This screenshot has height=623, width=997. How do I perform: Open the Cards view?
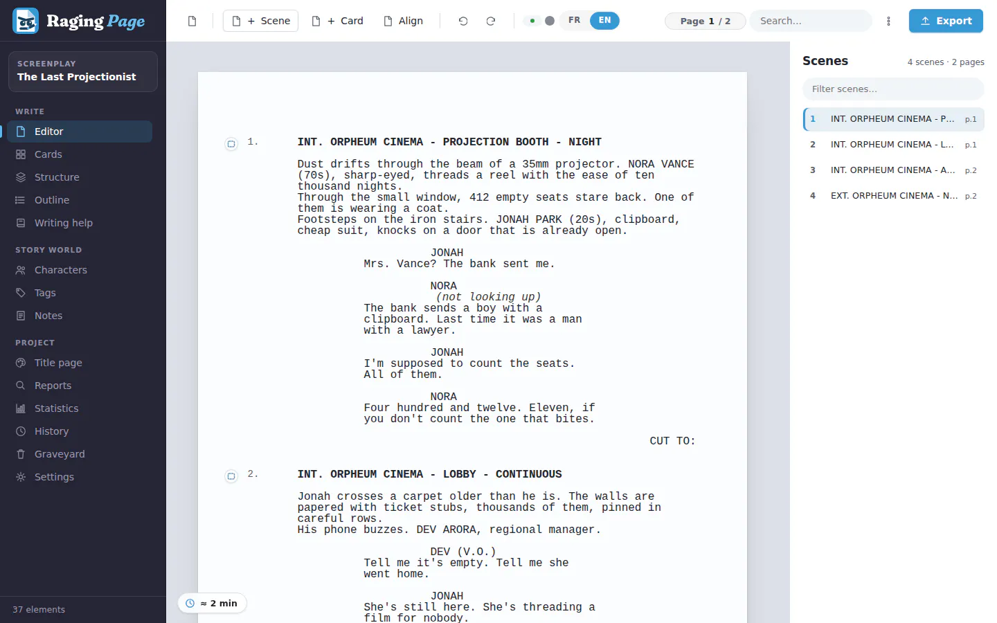(x=80, y=154)
